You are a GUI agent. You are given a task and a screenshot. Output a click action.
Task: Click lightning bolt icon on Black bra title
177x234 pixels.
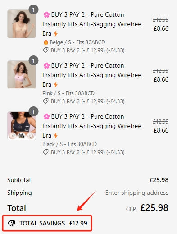pyautogui.click(x=56, y=135)
